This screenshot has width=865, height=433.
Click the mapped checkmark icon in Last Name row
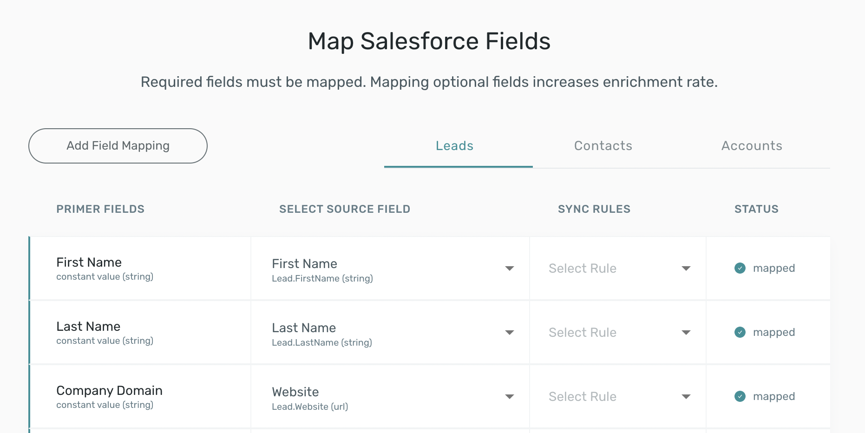(x=740, y=332)
